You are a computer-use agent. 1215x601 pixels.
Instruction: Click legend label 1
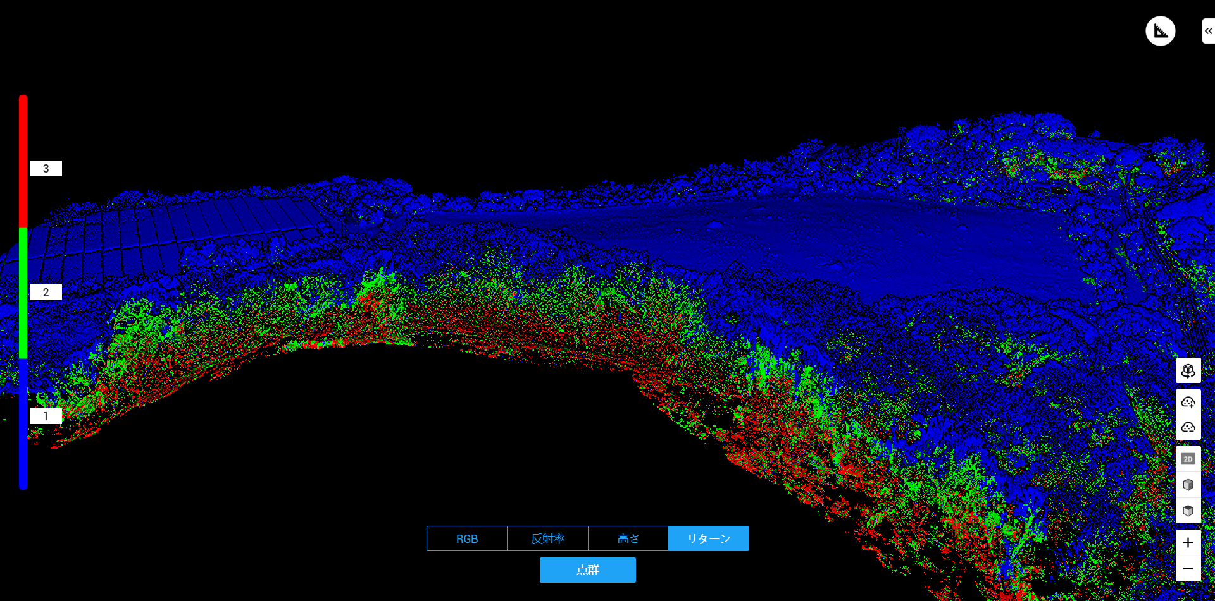coord(46,416)
